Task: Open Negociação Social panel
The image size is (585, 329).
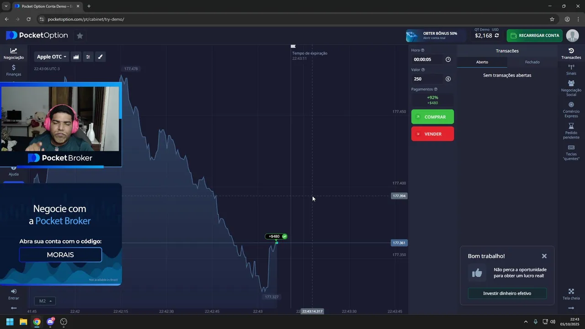Action: tap(571, 88)
